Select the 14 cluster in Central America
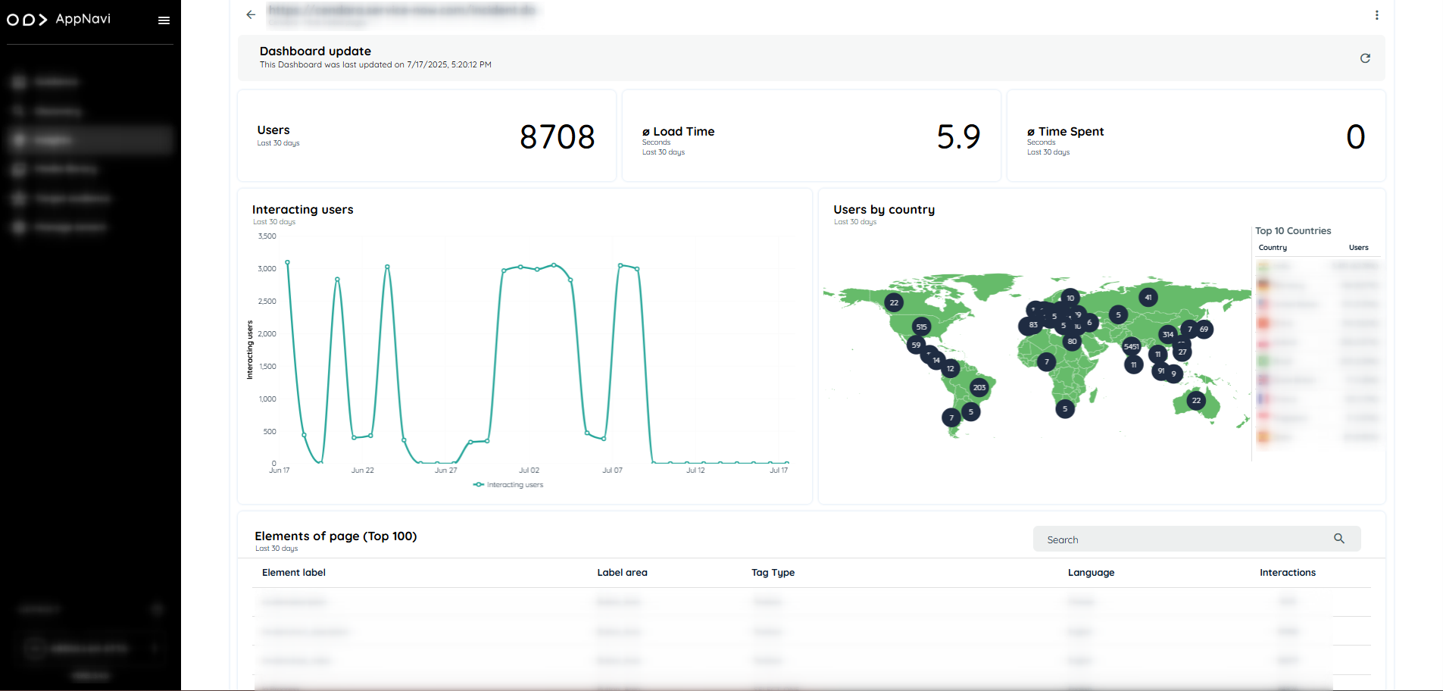 [936, 360]
